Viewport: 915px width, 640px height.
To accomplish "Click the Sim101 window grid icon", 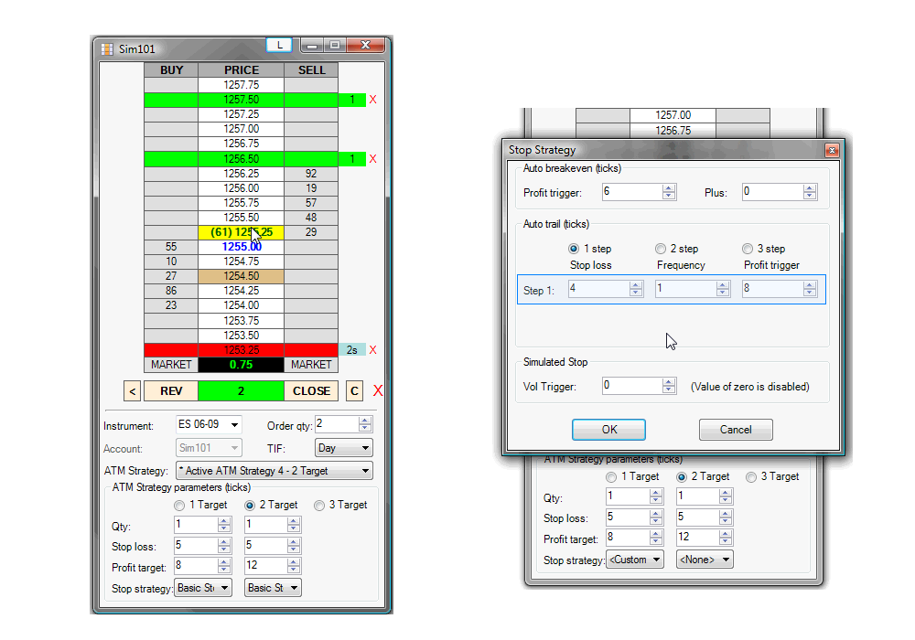I will point(107,49).
